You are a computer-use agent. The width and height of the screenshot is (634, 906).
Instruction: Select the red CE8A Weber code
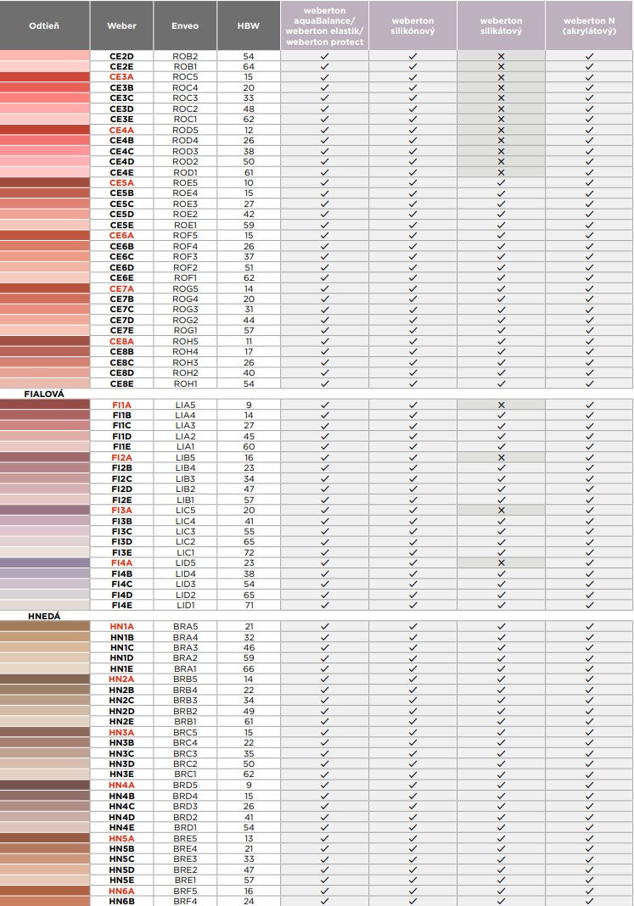(122, 342)
